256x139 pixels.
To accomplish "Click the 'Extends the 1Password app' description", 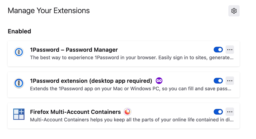I will [x=131, y=89].
